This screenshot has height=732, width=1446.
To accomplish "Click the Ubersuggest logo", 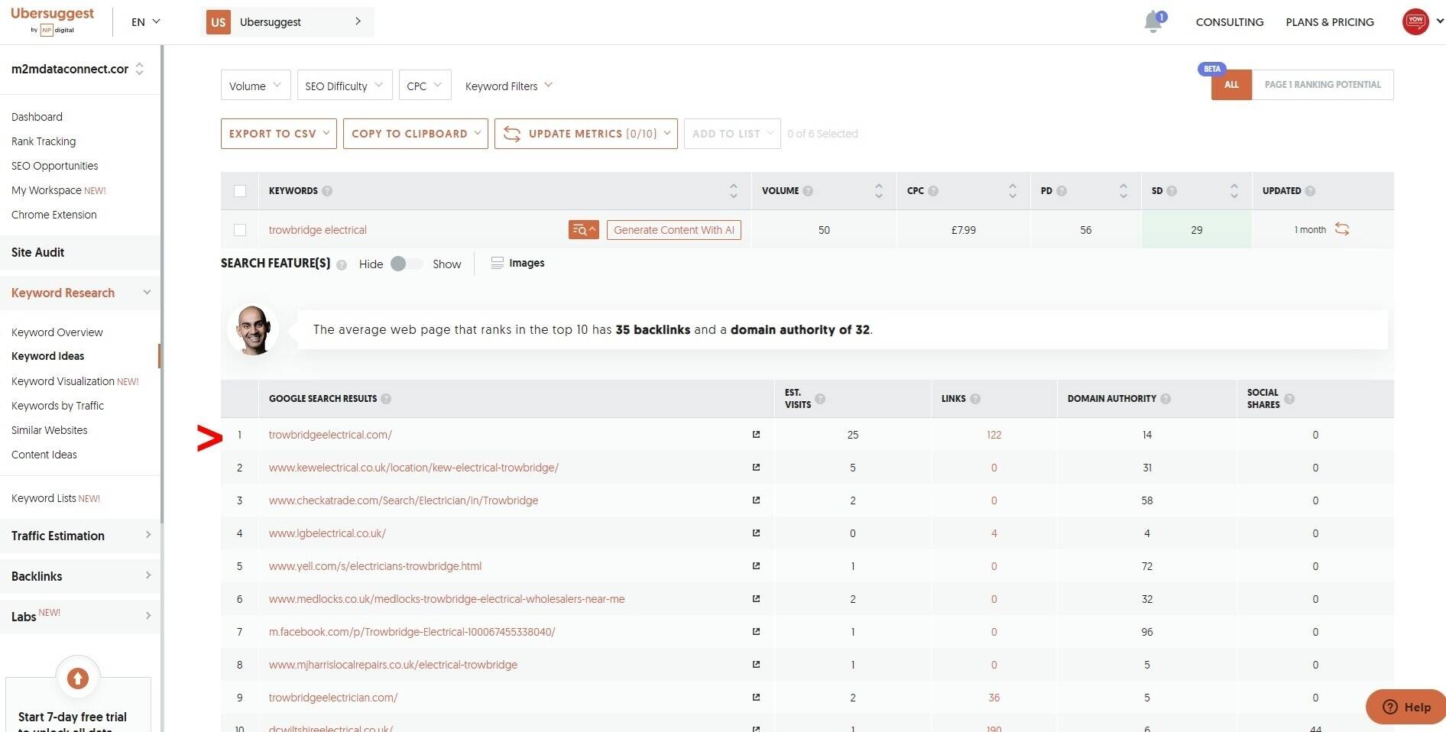I will pos(52,21).
